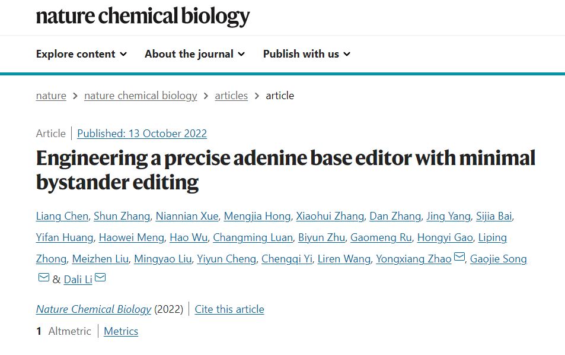This screenshot has width=565, height=355.
Task: Select author Dali Li's name
Action: (78, 280)
